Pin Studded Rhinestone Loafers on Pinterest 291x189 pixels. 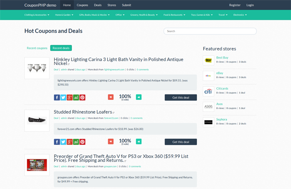coord(82,142)
